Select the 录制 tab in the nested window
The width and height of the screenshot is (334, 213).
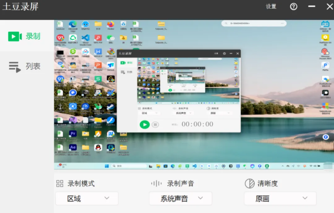point(126,63)
